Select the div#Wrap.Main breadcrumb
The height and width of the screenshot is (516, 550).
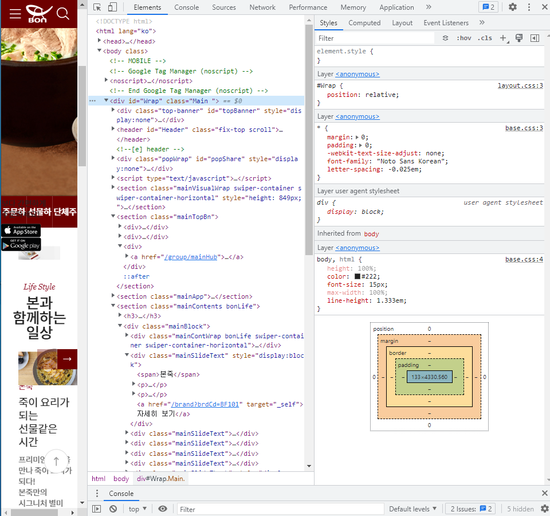[x=160, y=479]
